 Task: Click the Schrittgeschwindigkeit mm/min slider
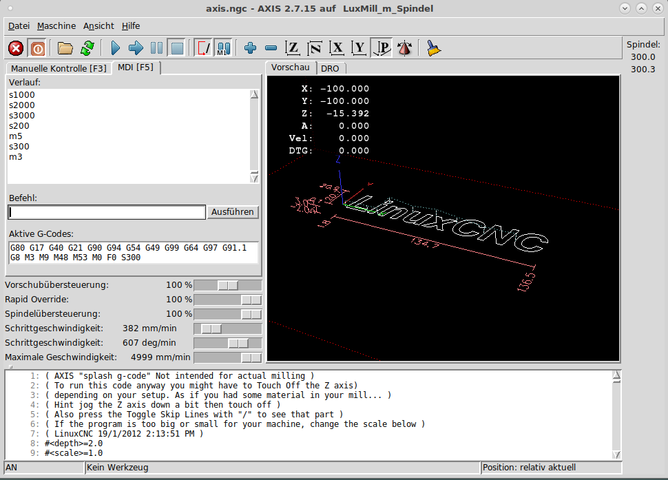click(227, 328)
